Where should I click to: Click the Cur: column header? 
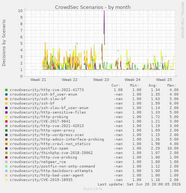116,85
